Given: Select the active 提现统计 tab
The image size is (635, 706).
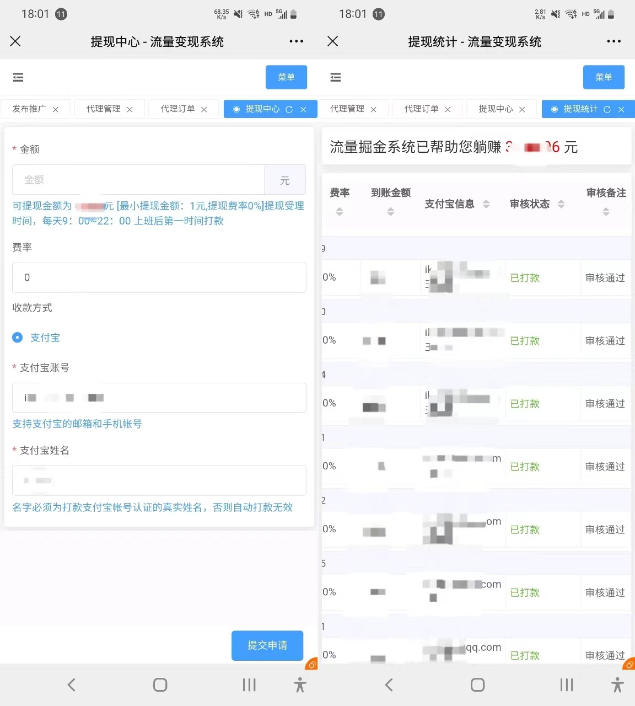Looking at the screenshot, I should [x=580, y=109].
